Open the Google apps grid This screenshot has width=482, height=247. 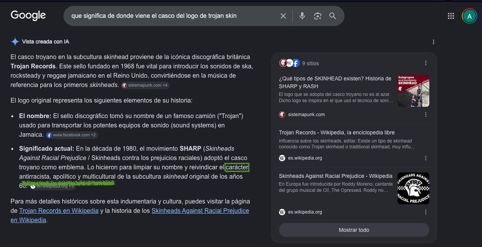point(451,16)
